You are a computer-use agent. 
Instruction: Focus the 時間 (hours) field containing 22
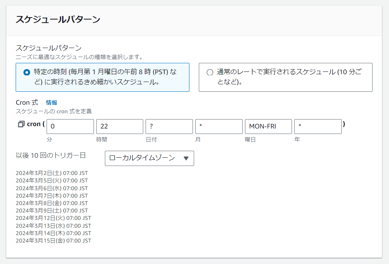[x=120, y=127]
